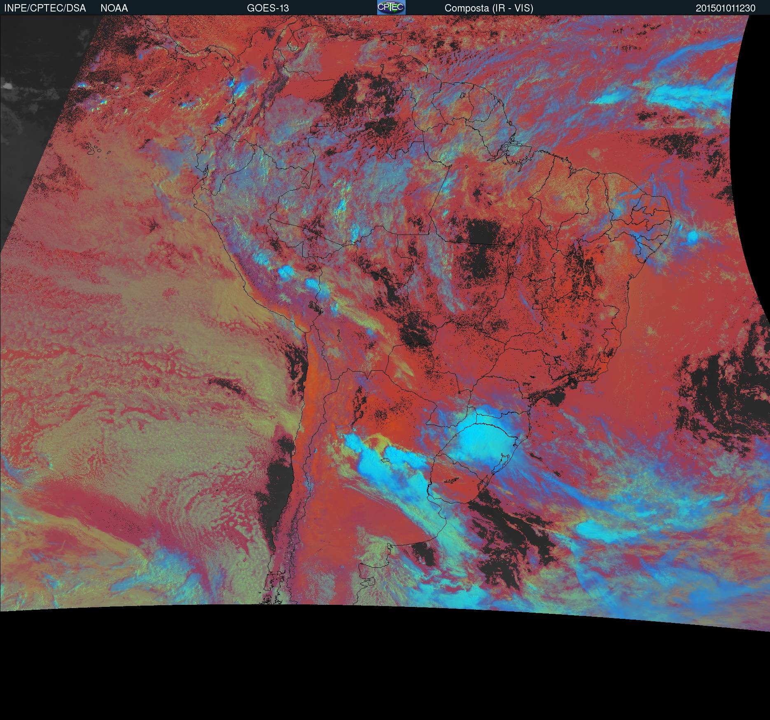Screen dimensions: 770x720
Task: Click the INPE/CPTEC/DSA header label
Action: point(45,8)
